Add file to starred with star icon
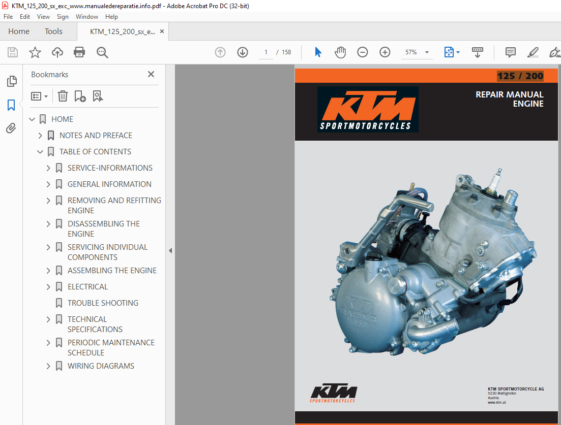 (35, 52)
